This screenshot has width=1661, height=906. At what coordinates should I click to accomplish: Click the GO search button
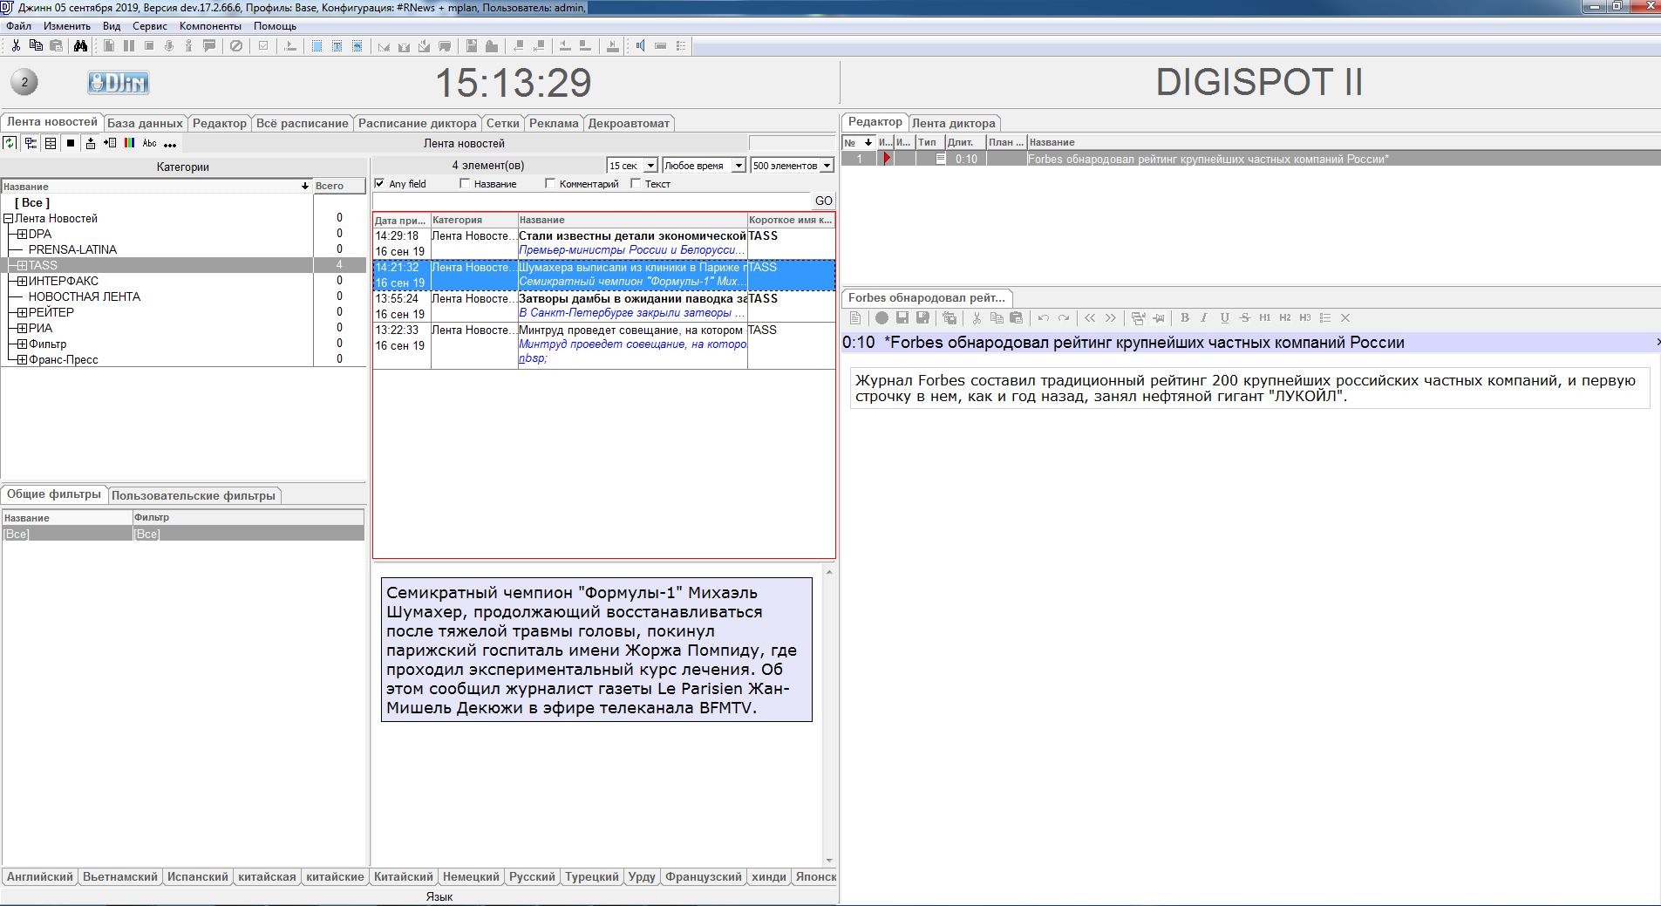[x=823, y=201]
